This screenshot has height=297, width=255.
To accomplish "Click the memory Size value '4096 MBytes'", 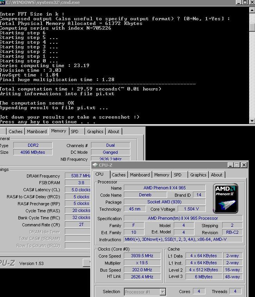I will click(x=33, y=152).
